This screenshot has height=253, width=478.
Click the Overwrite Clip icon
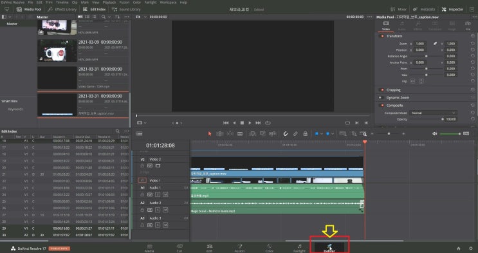click(x=262, y=134)
